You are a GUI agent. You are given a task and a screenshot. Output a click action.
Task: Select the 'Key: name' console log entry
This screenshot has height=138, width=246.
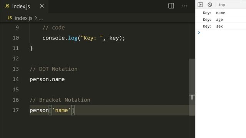pos(221,13)
